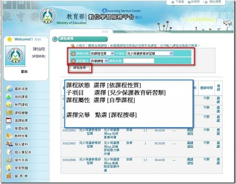Viewport: 236px width, 184px height.
Task: Open 我的課表 schedule icon in sidebar
Action: coord(9,97)
